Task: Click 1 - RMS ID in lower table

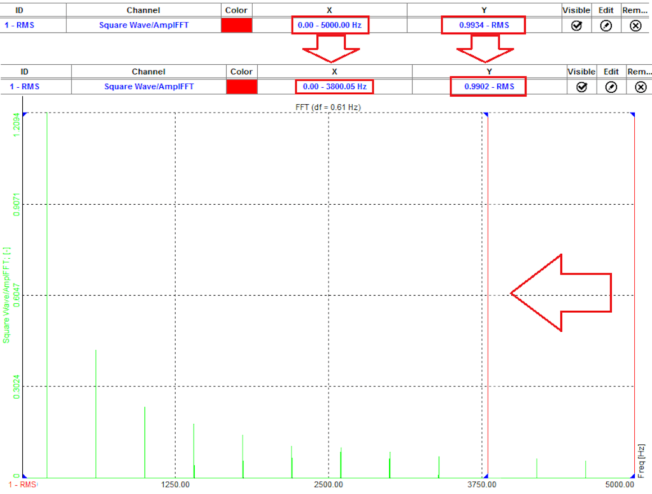Action: coord(25,86)
